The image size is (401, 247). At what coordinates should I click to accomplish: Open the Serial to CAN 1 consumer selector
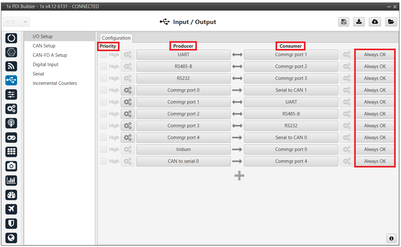tap(291, 90)
